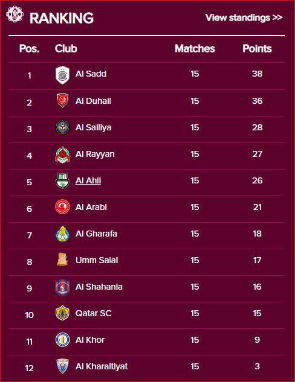Click the Qatar SC yellow shield badge
The image size is (295, 382).
62,313
